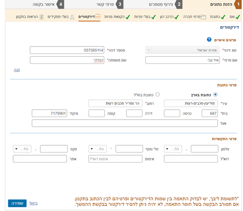The image size is (243, 211).
Task: Click the אצל care-of field
Action: click(x=124, y=123)
